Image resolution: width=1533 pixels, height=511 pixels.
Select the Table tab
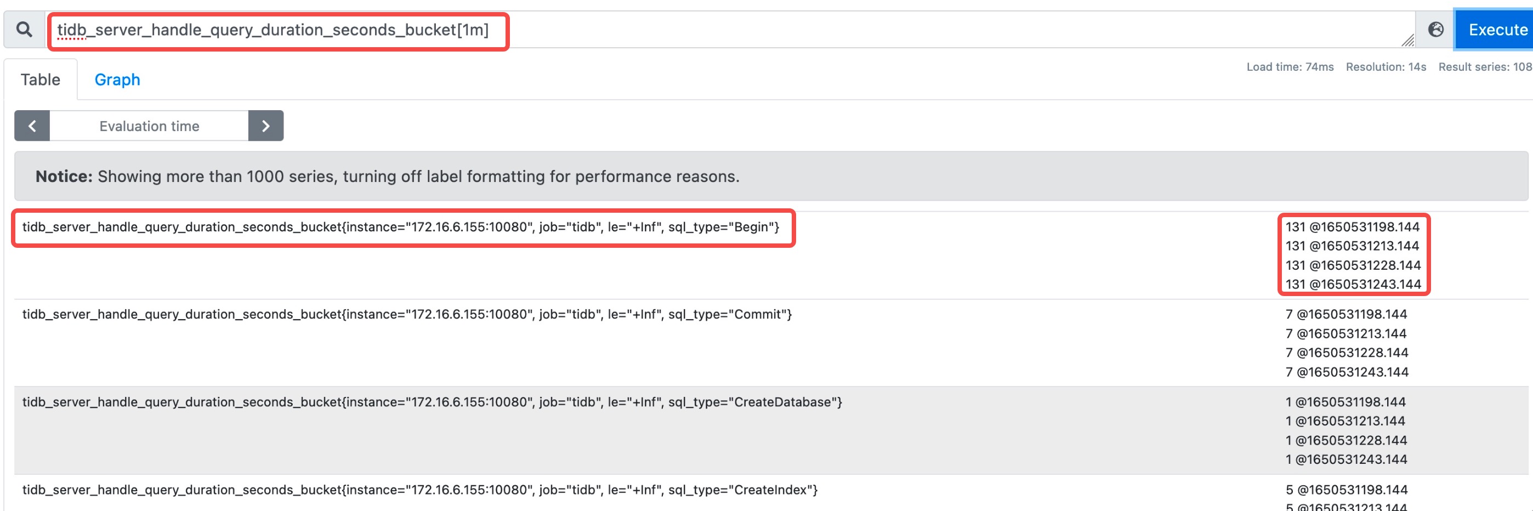pyautogui.click(x=41, y=80)
